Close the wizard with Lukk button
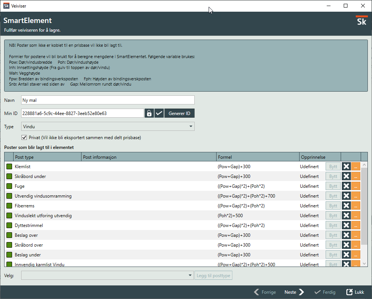372x299 pixels. tap(355, 292)
